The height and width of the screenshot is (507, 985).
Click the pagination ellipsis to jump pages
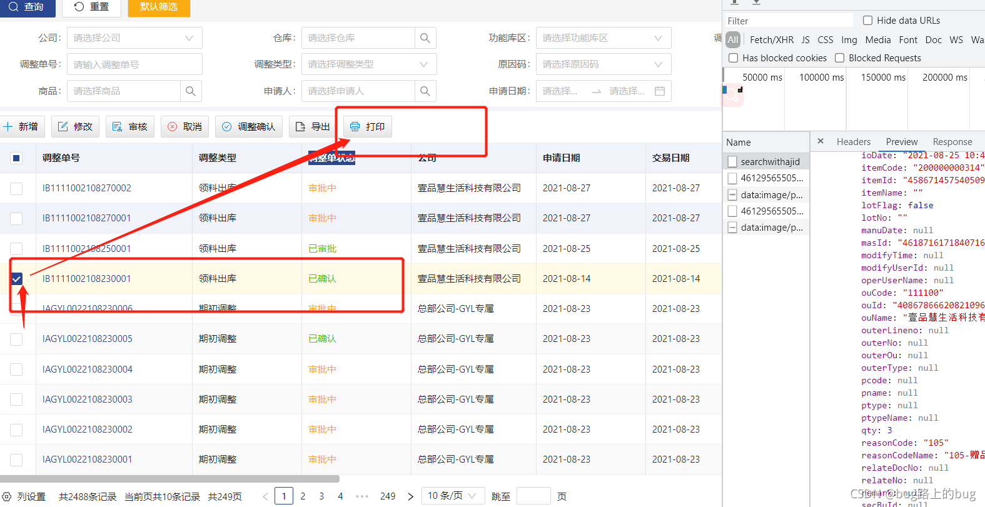coord(362,496)
